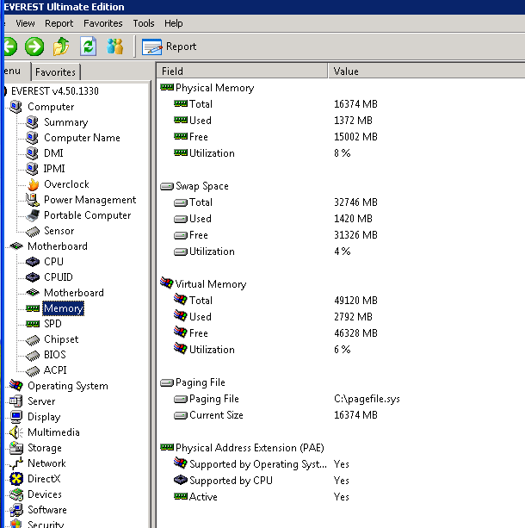
Task: Open the Devices category icon
Action: click(x=16, y=494)
